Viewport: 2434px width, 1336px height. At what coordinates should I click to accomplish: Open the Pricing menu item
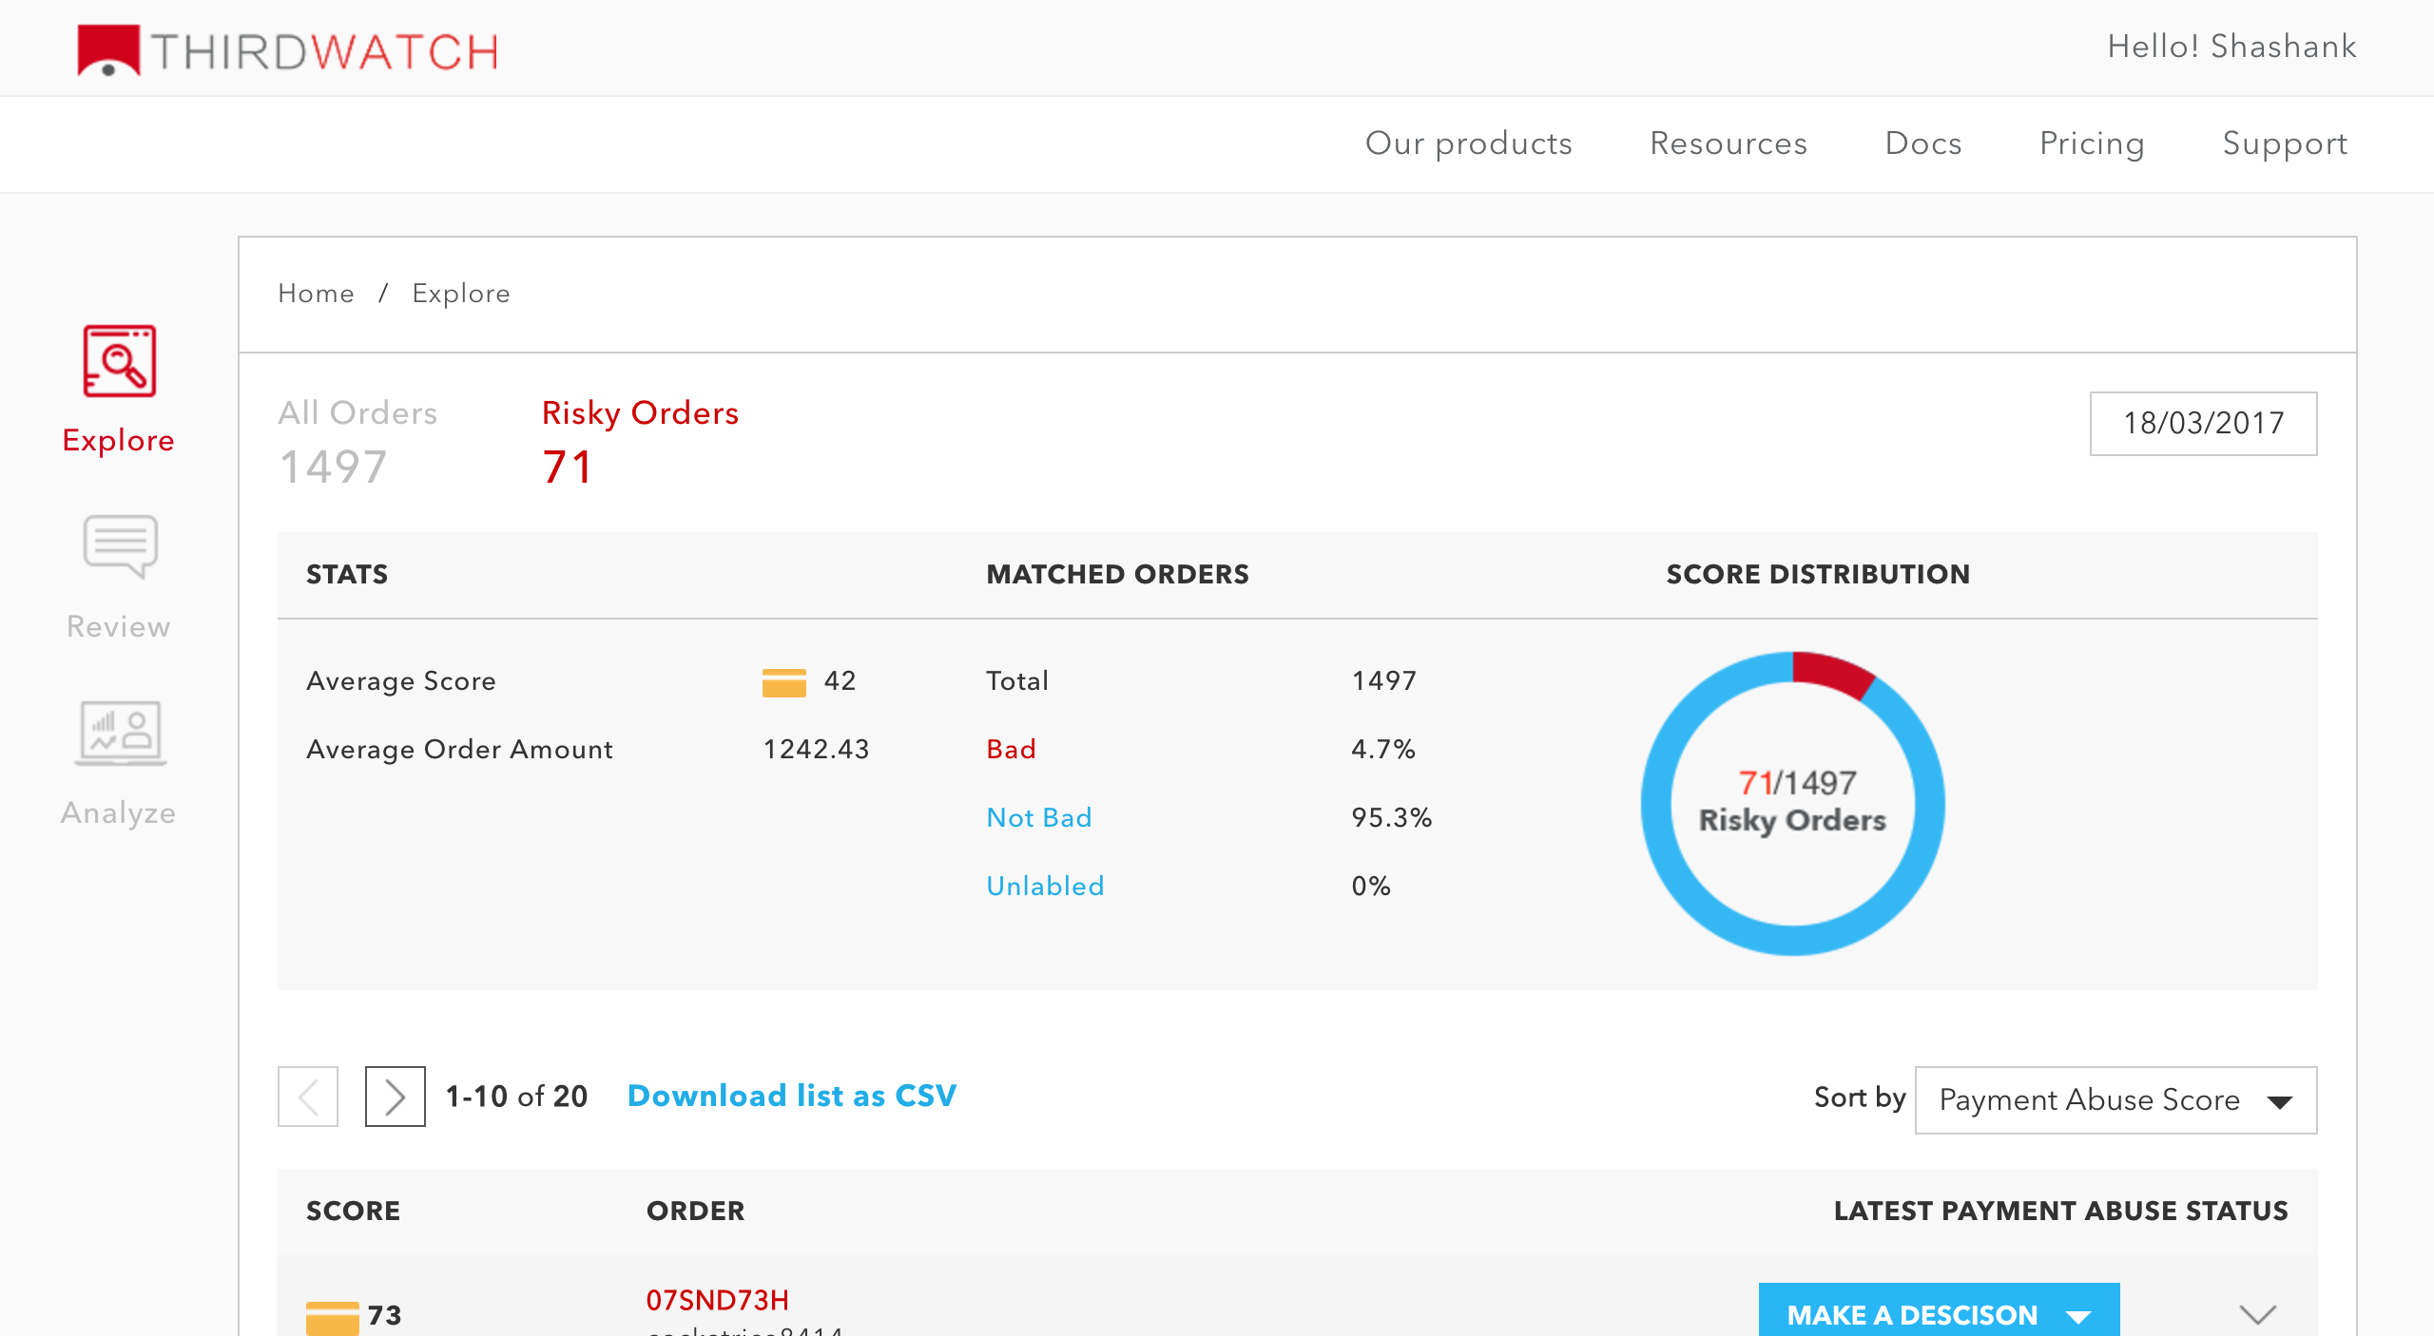pos(2092,143)
